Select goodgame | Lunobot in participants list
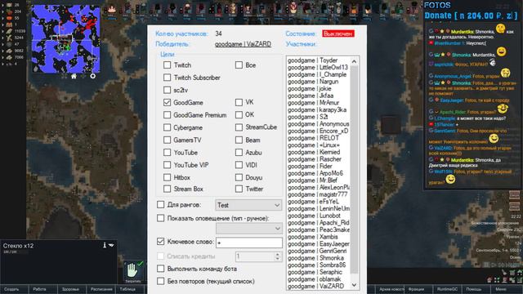The width and height of the screenshot is (523, 294). click(x=314, y=216)
